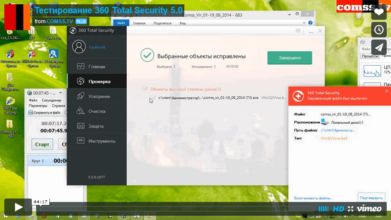Click Win32/Virus.ba5 type text in popup

pyautogui.click(x=334, y=138)
